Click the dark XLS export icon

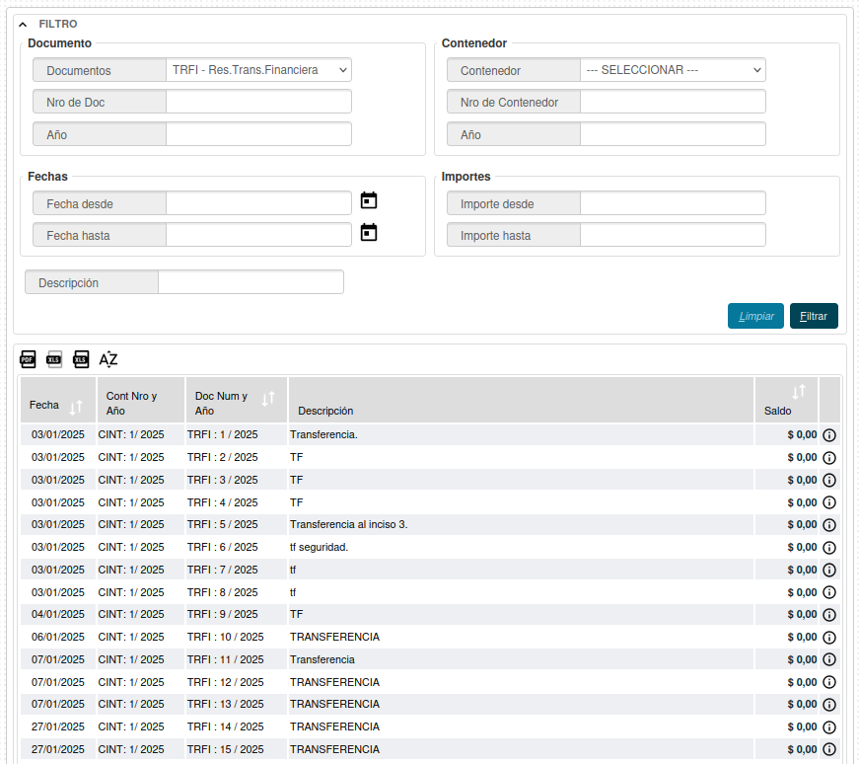pyautogui.click(x=81, y=359)
